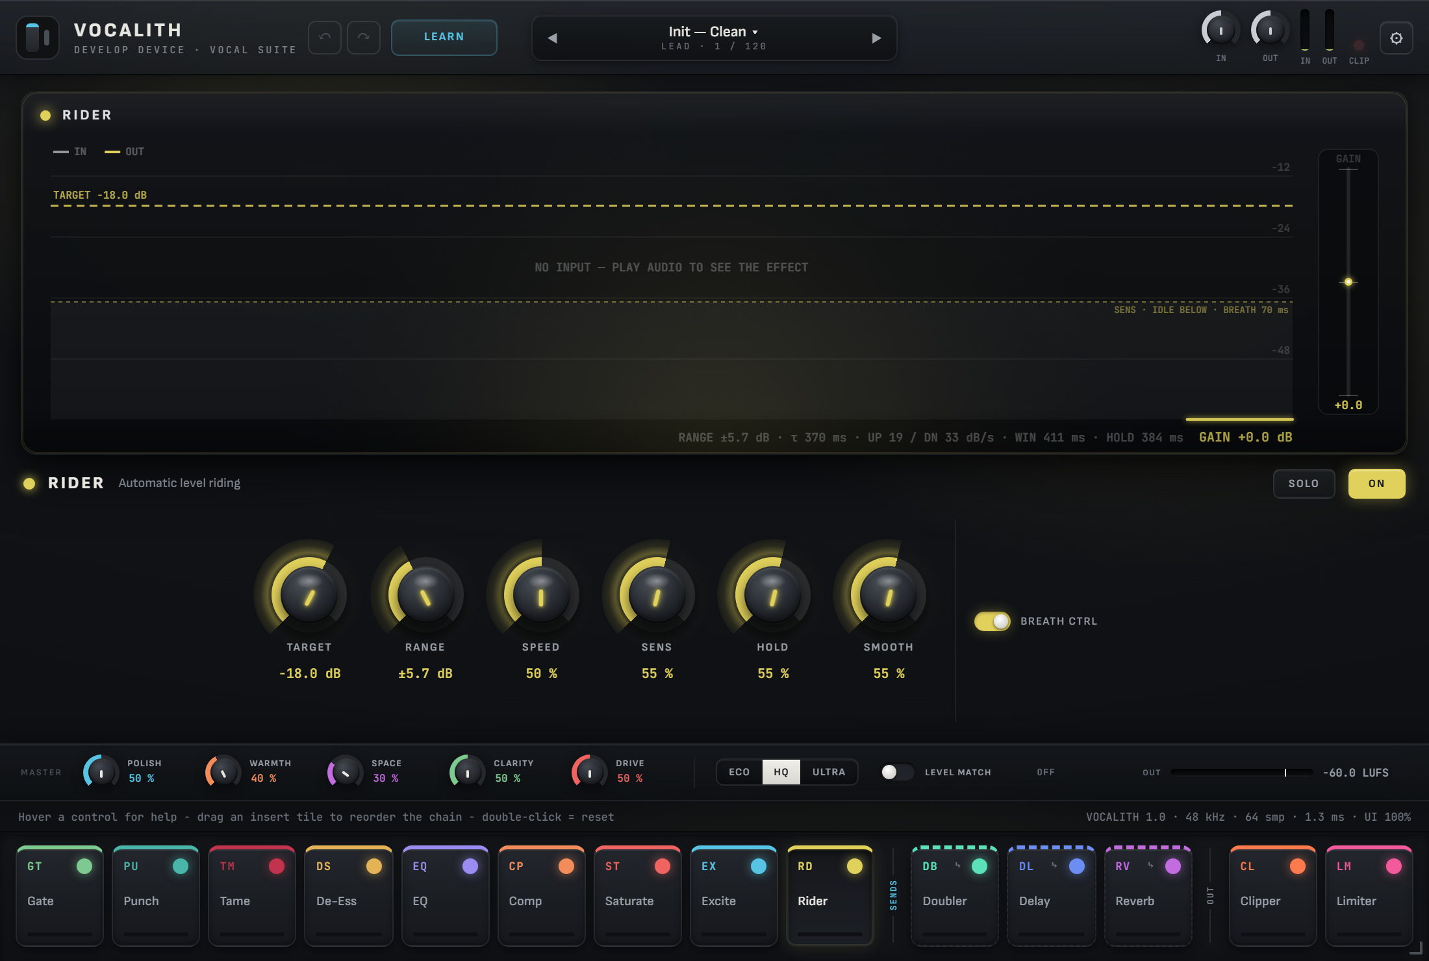Toggle the Tame power dot

277,866
